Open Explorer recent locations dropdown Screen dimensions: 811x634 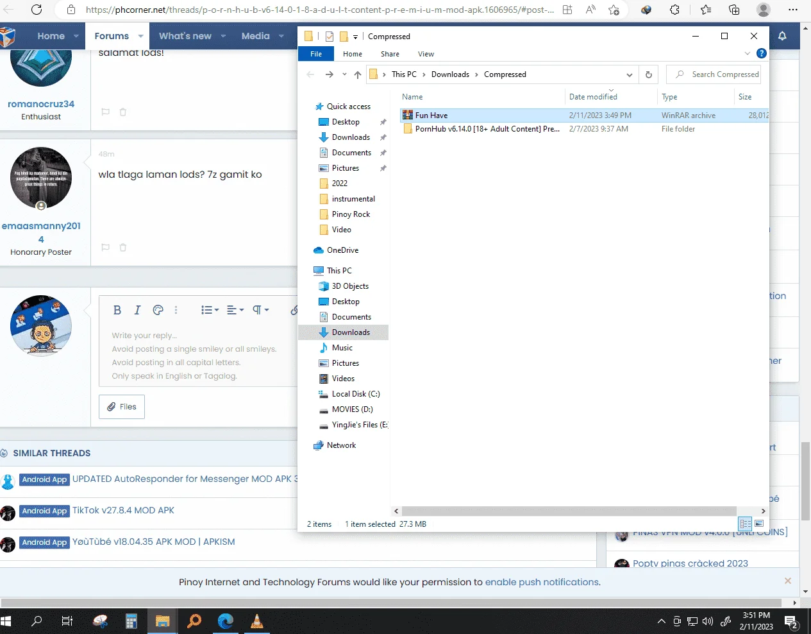point(344,74)
